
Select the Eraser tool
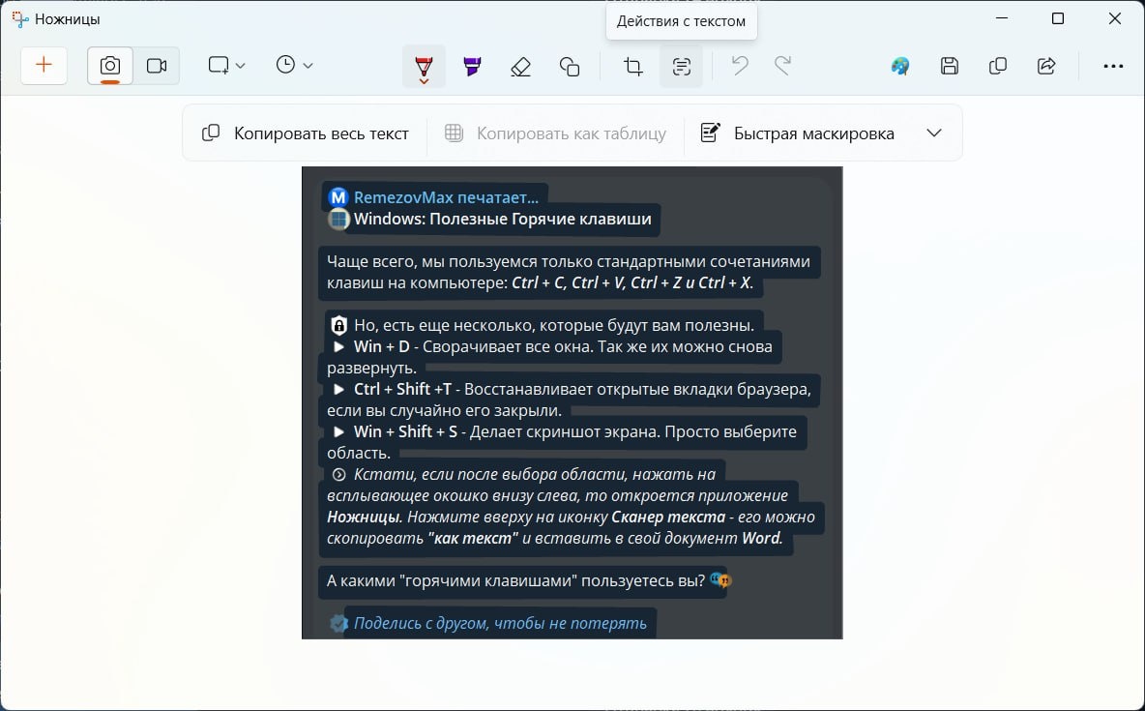(520, 67)
